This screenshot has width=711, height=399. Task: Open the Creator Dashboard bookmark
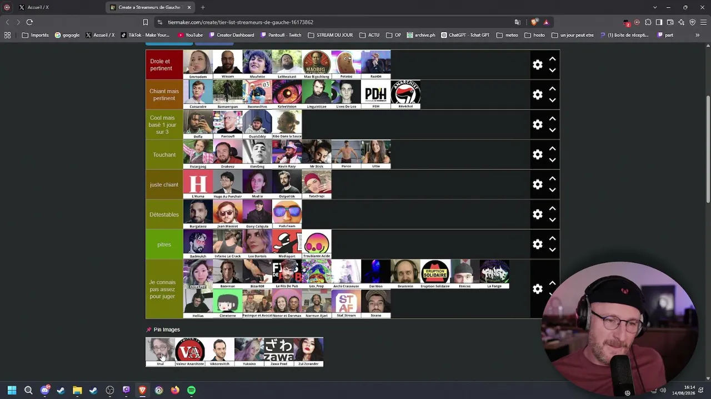coord(231,35)
